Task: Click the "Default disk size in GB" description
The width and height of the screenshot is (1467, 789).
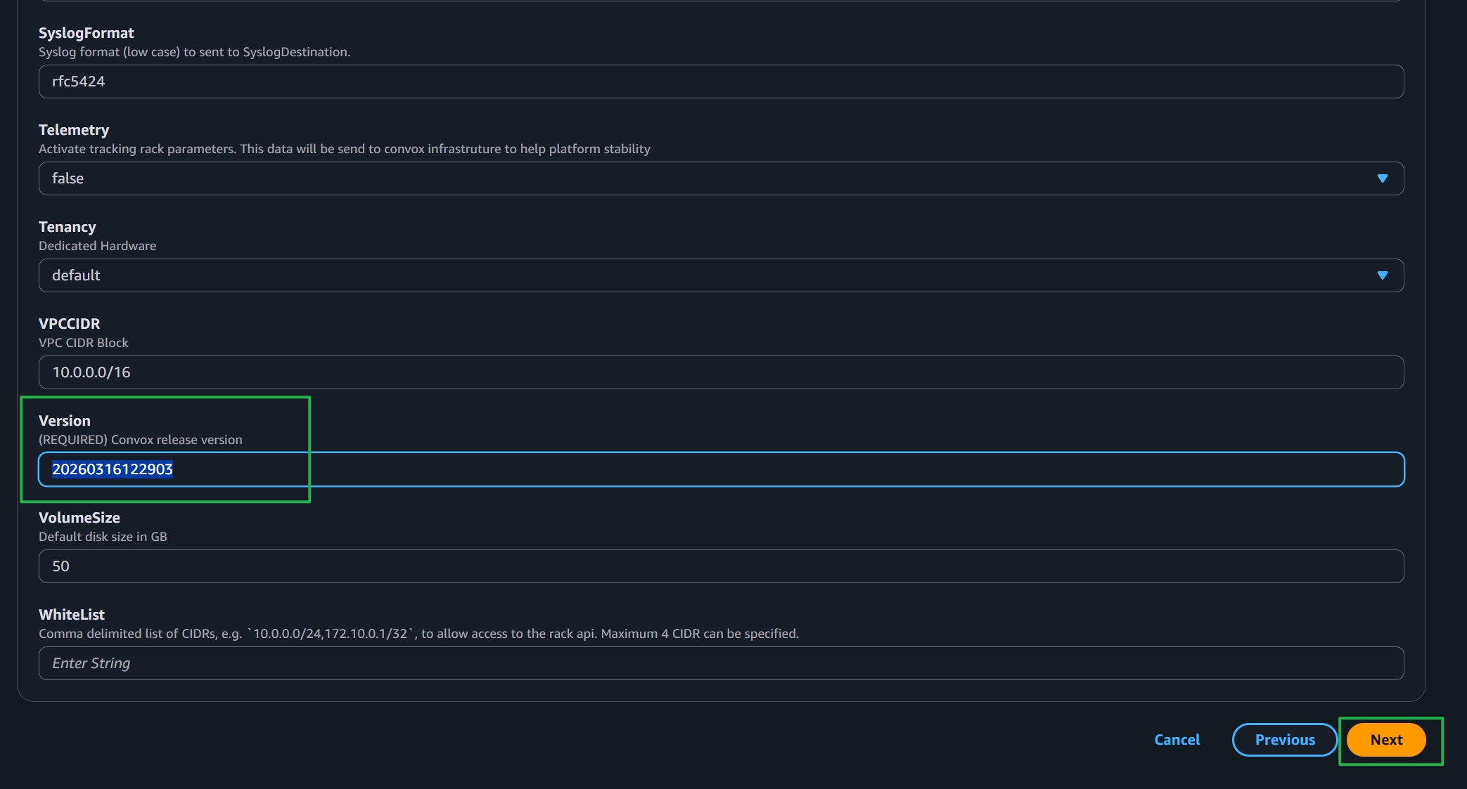Action: click(103, 537)
